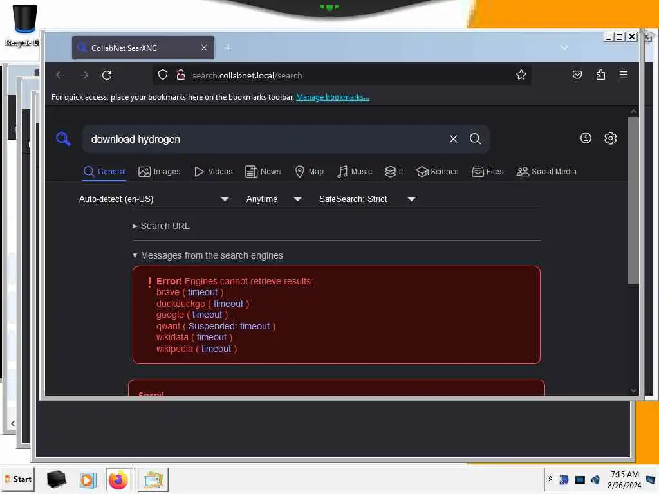This screenshot has height=494, width=659.
Task: Switch to the Files search tab
Action: pyautogui.click(x=487, y=171)
